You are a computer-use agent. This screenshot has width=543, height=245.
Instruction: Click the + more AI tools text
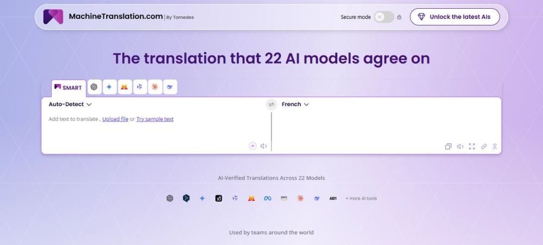tap(361, 198)
